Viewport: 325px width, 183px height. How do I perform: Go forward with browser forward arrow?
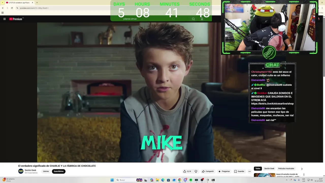pyautogui.click(x=7, y=8)
